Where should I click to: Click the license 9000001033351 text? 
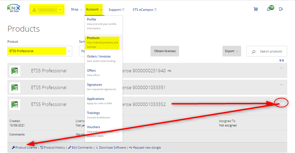point(144,87)
